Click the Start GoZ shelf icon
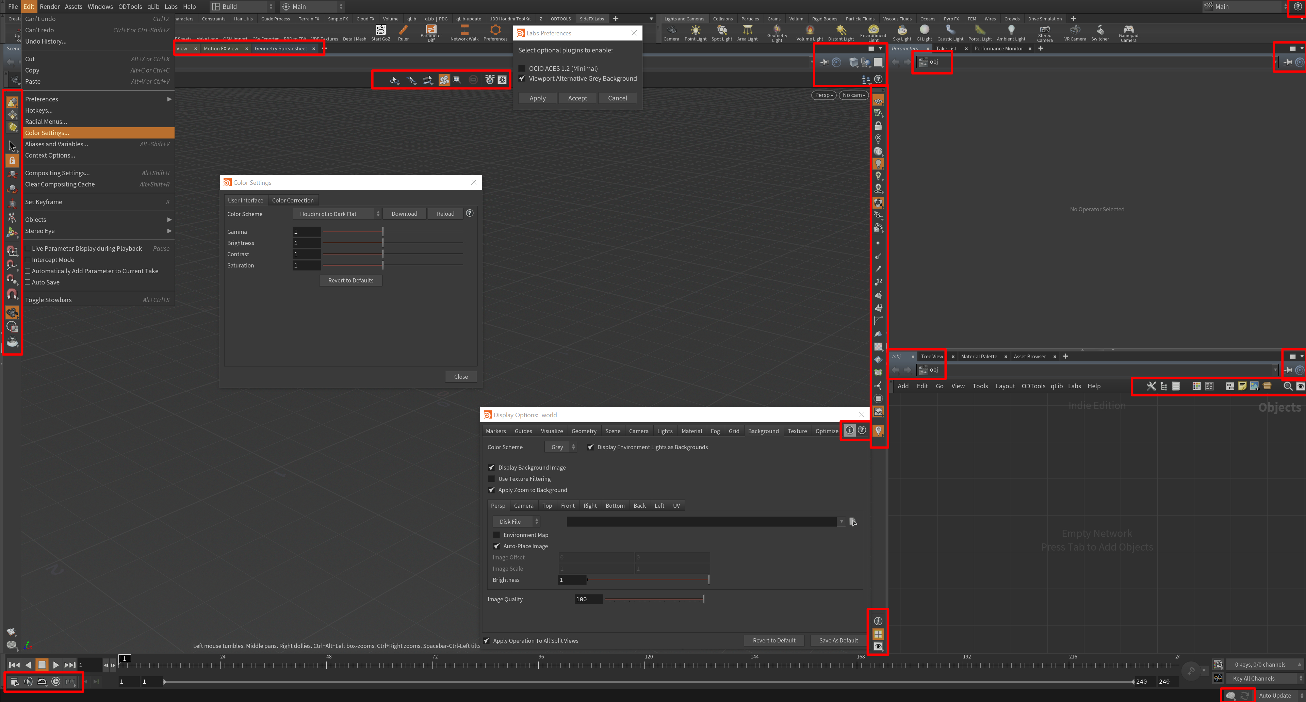The image size is (1306, 702). 380,33
